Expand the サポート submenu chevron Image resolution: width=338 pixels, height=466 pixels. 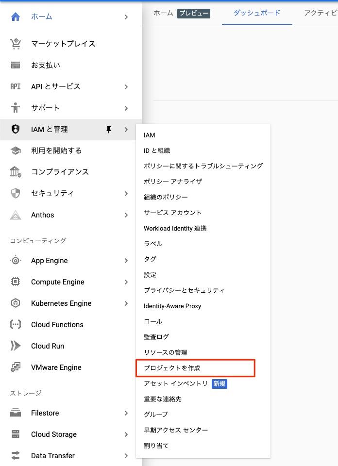point(126,108)
